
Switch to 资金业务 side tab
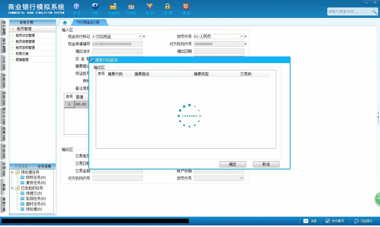pos(4,152)
